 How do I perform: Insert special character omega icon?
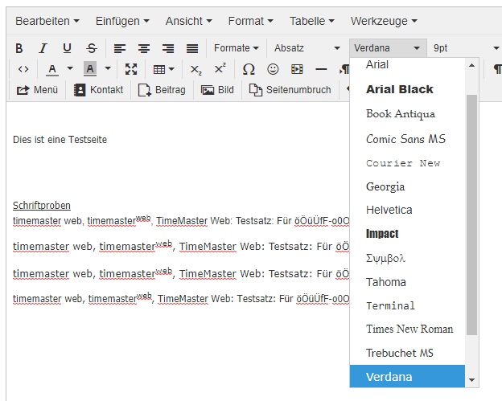[x=249, y=69]
